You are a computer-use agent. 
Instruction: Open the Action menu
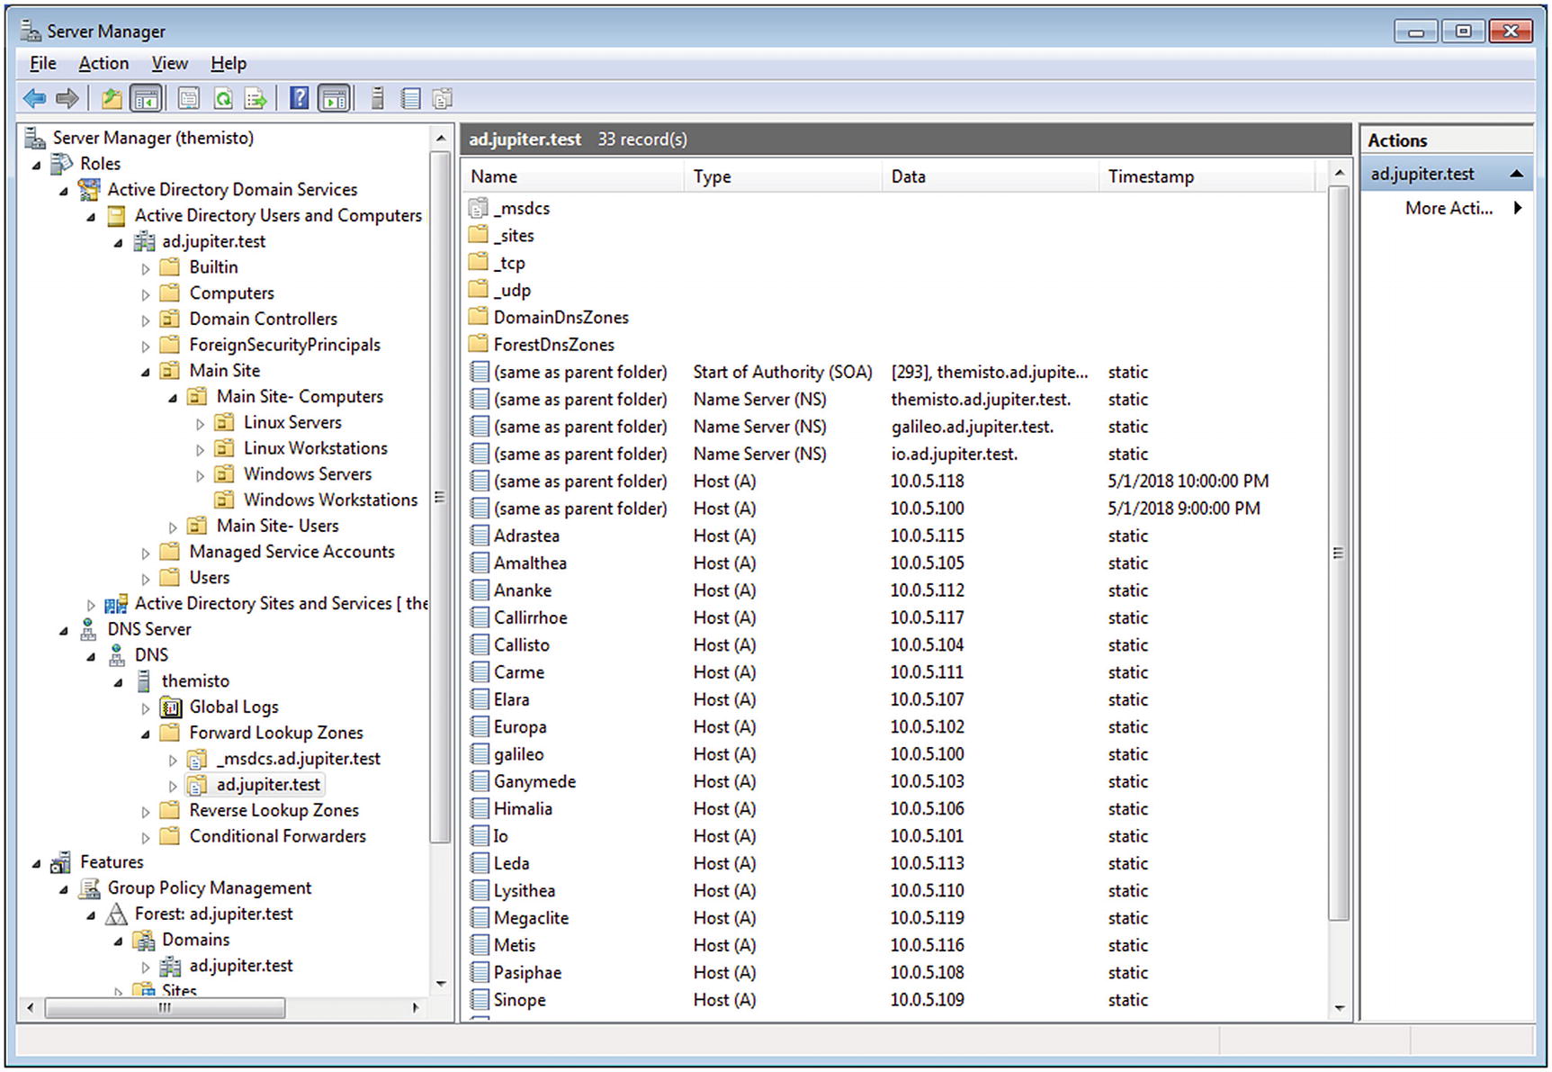click(103, 63)
